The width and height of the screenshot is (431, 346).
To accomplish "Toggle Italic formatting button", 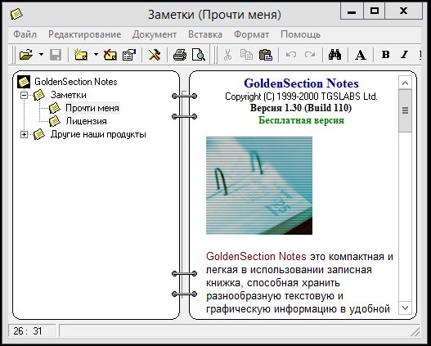I will click(x=404, y=55).
